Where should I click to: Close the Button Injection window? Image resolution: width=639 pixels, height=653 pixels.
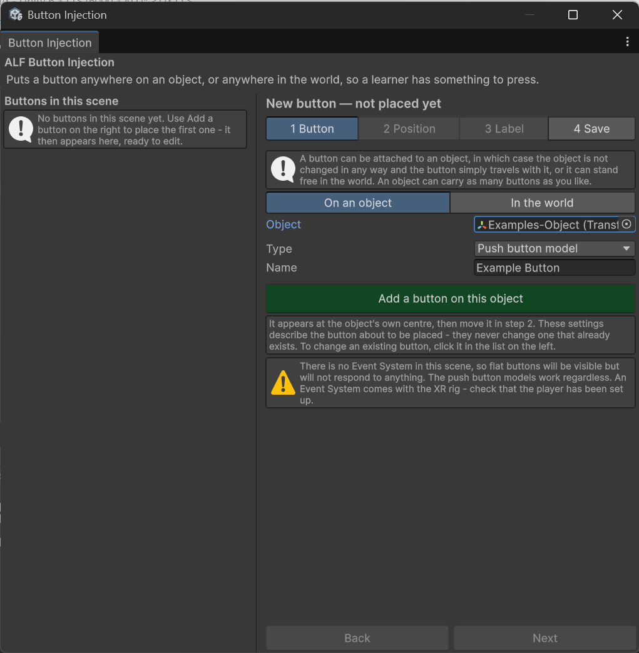617,15
